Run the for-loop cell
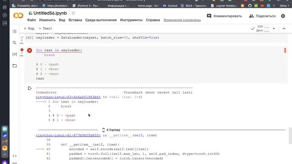 click(29, 51)
